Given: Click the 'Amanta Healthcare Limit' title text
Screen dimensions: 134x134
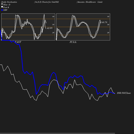Looking at the screenshot, I should [x=90, y=2].
